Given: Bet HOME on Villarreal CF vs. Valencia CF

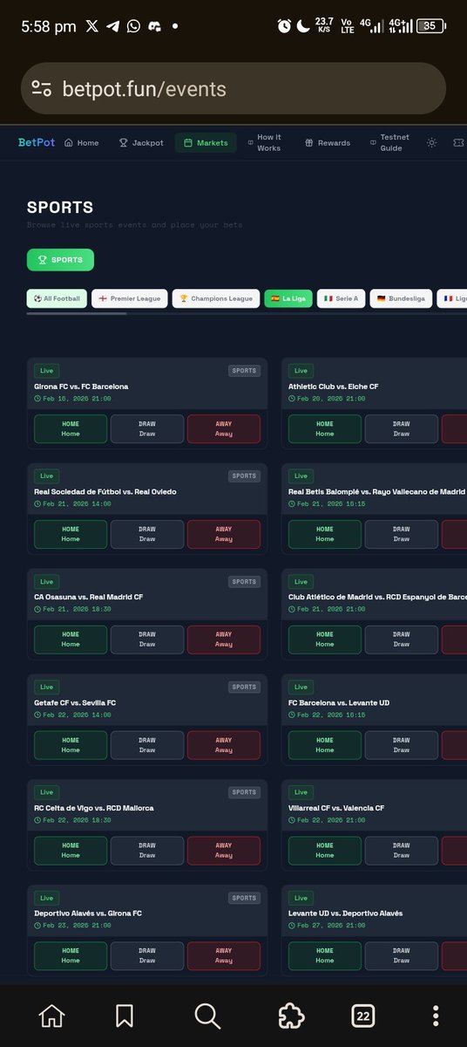Looking at the screenshot, I should tap(325, 851).
